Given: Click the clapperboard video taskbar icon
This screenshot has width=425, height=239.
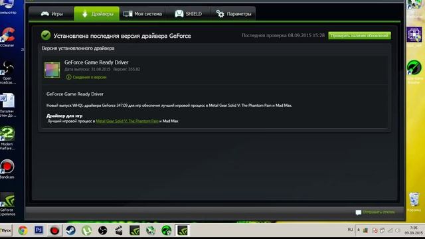Looking at the screenshot, I should 118,230.
